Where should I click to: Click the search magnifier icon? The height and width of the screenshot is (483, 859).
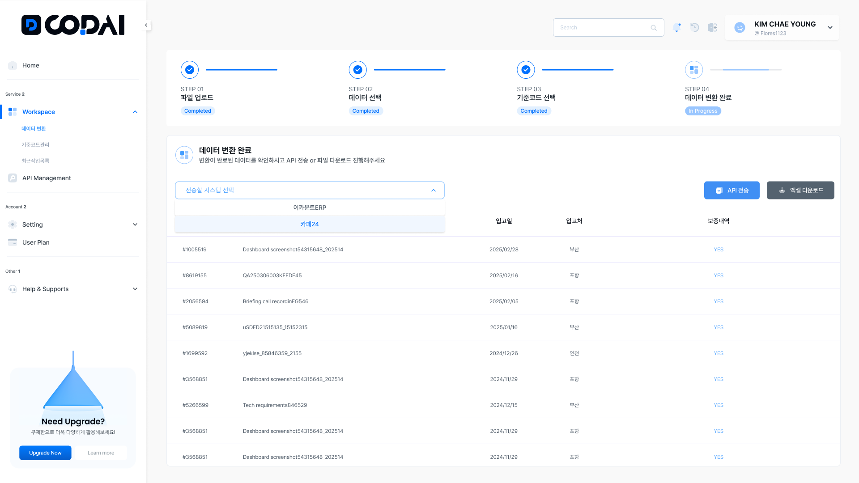coord(654,28)
